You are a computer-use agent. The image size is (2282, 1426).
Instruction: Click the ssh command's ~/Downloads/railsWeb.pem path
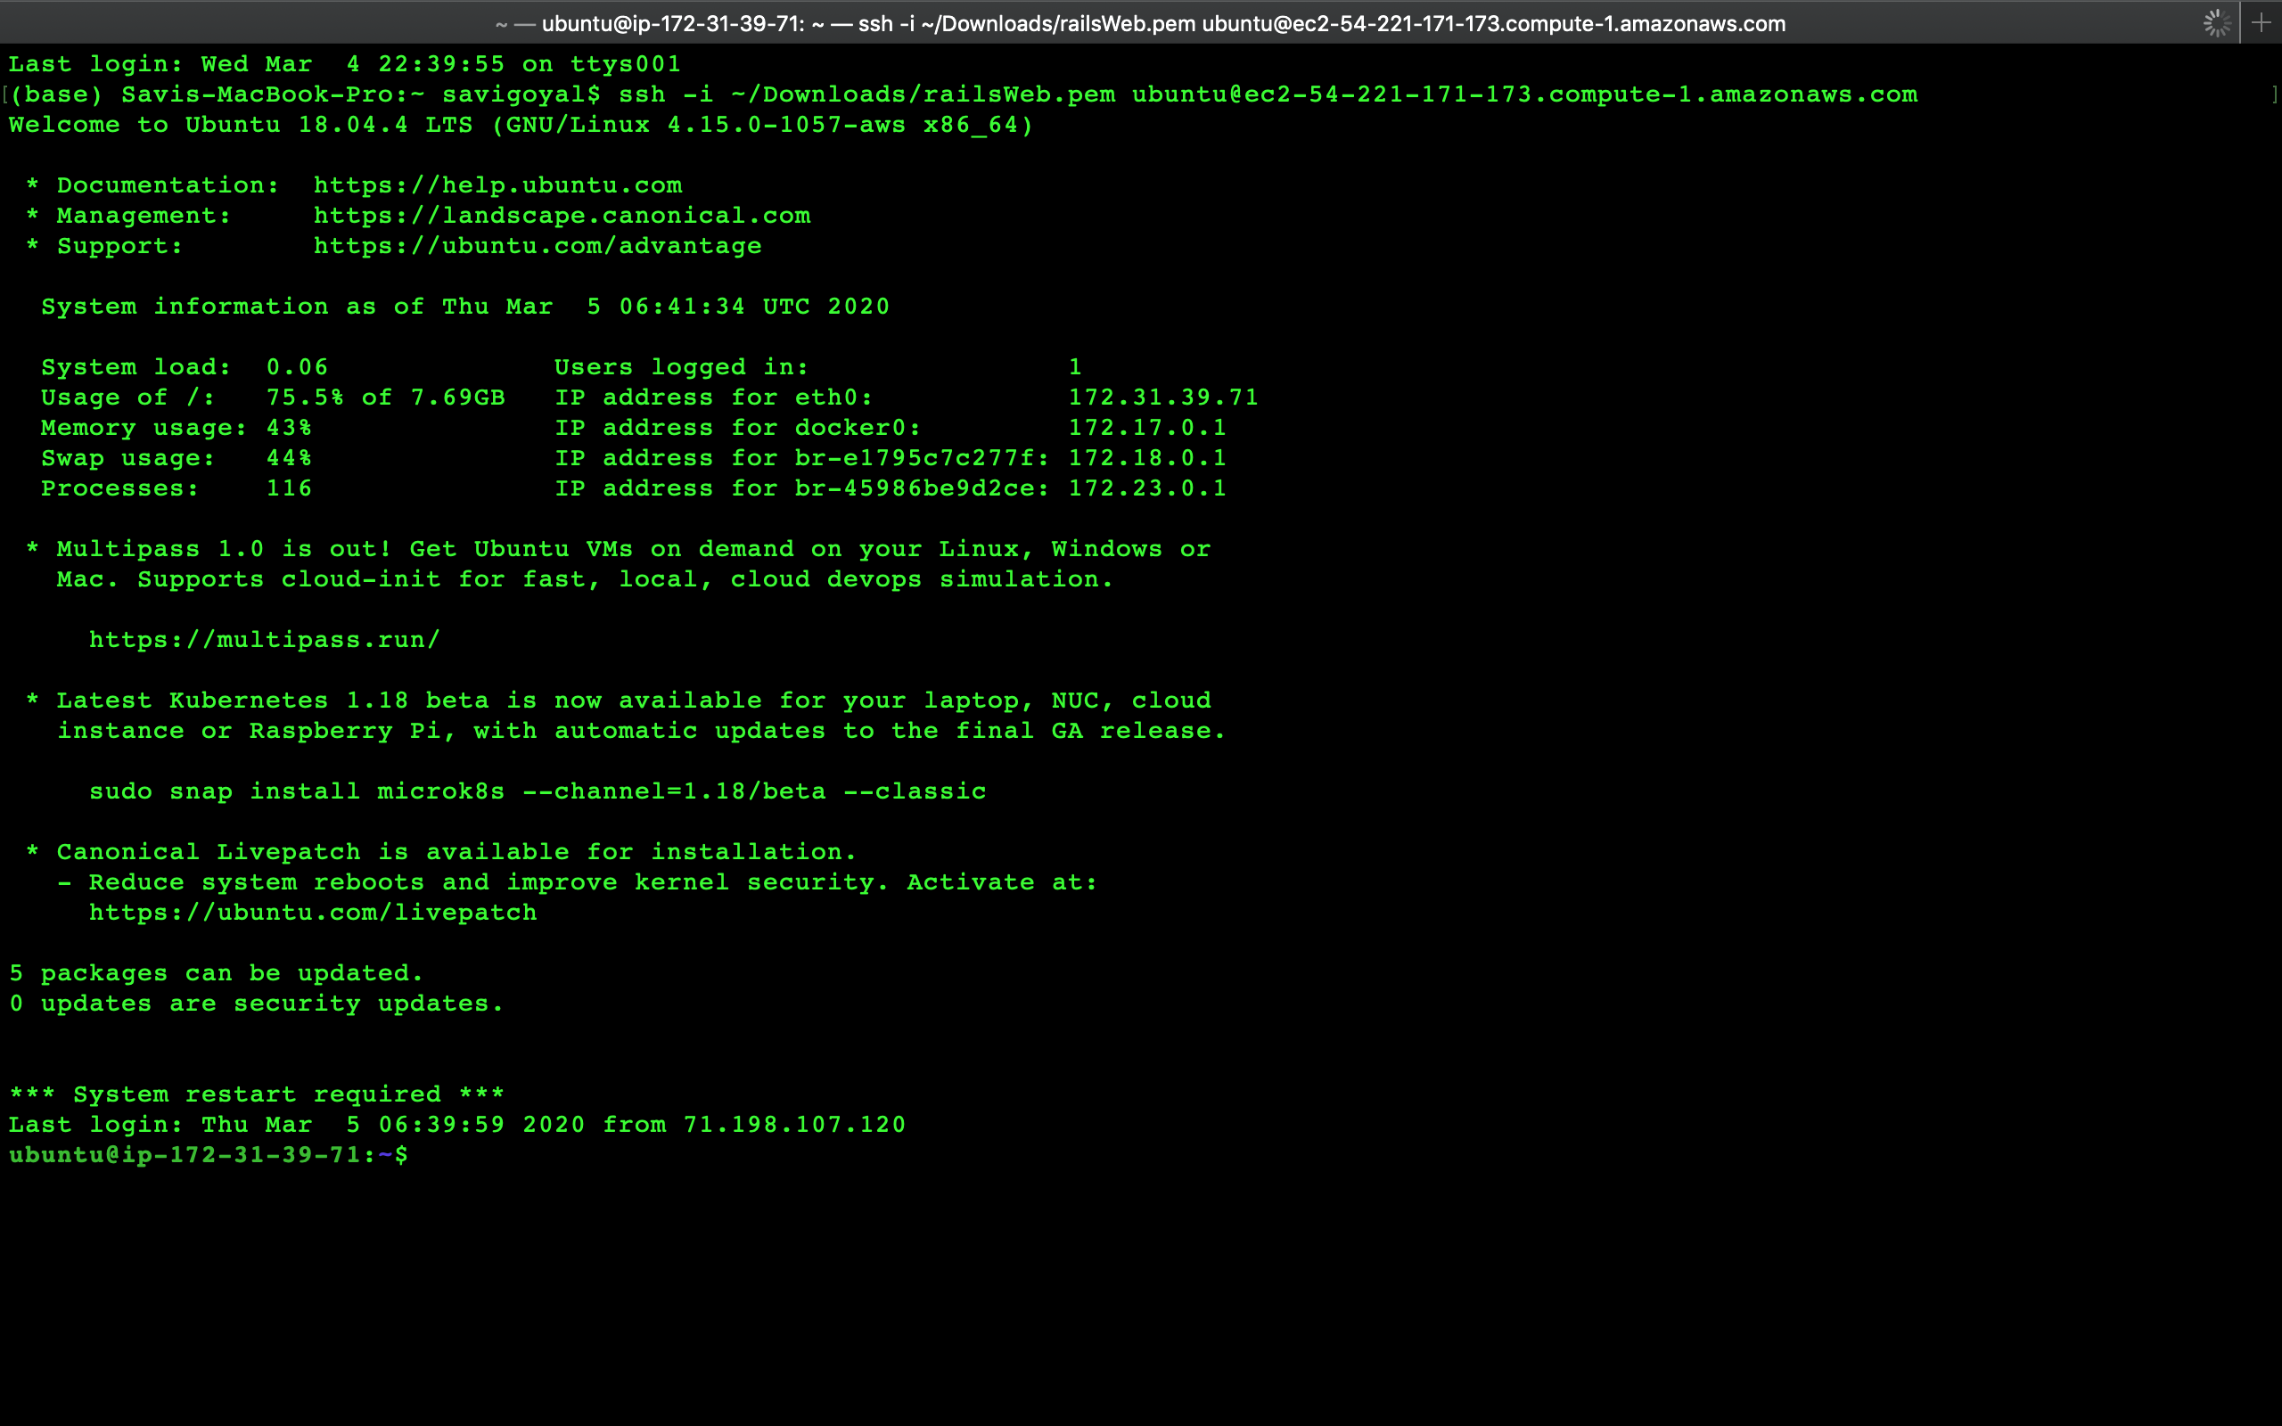(x=923, y=94)
